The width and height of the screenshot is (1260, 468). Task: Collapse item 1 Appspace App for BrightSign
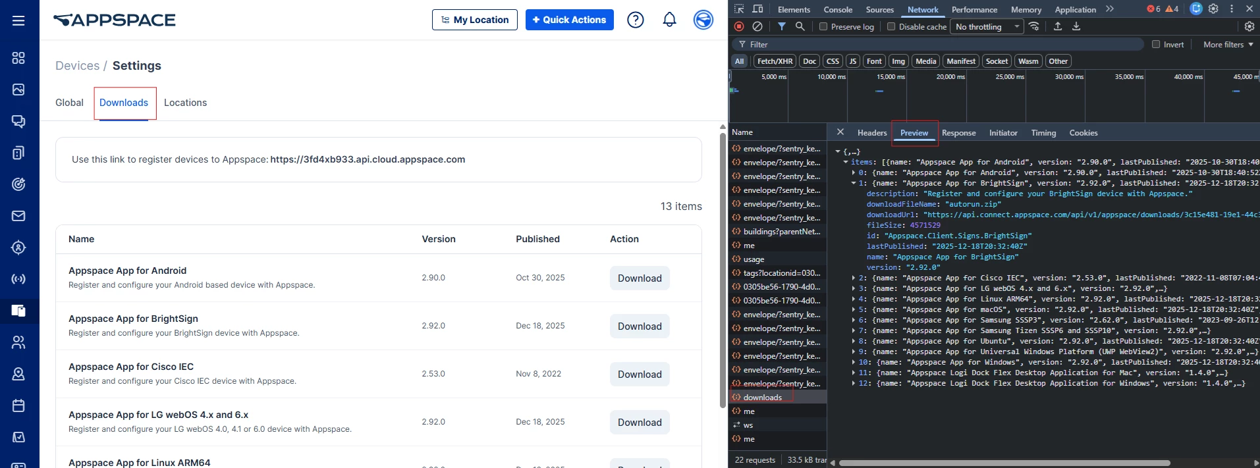[x=854, y=183]
